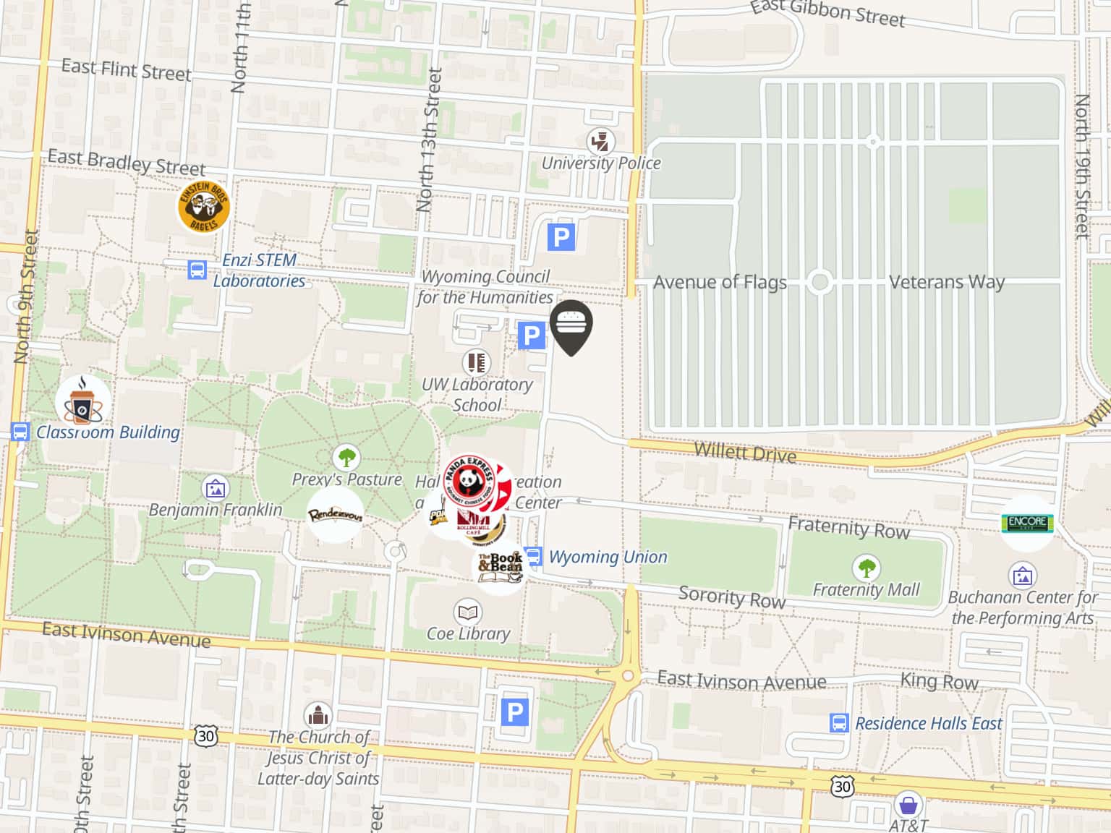Click the Einstein Bros Bagels marker
The width and height of the screenshot is (1111, 833).
coord(204,208)
